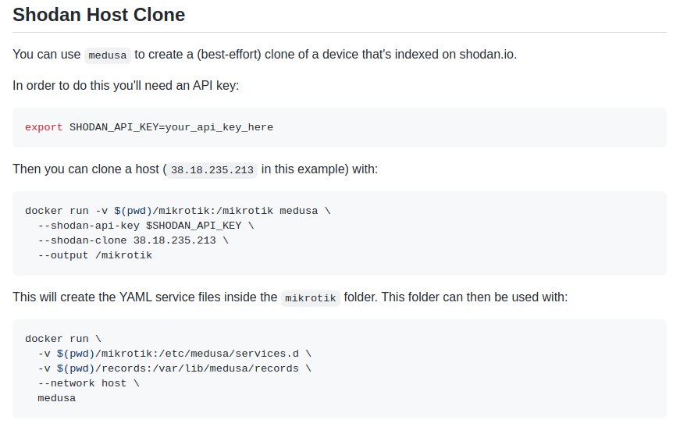The image size is (680, 427).
Task: Click the --shodan-api-key $SHODAN_API_KEY line
Action: pyautogui.click(x=146, y=226)
